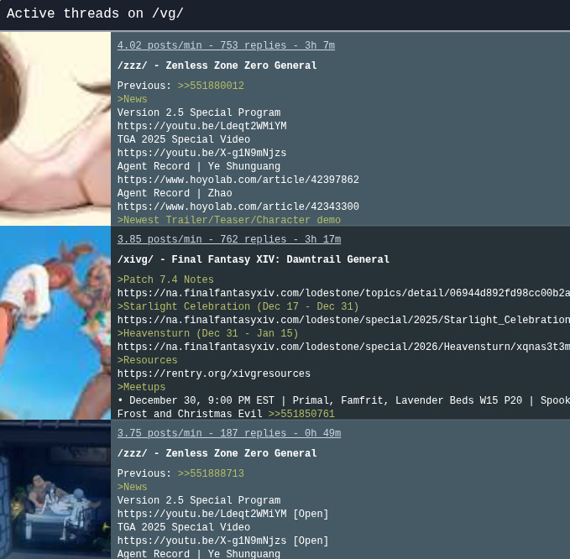Click 'Version 2.5 Special Program' in first thread
The height and width of the screenshot is (559, 570).
(x=198, y=112)
